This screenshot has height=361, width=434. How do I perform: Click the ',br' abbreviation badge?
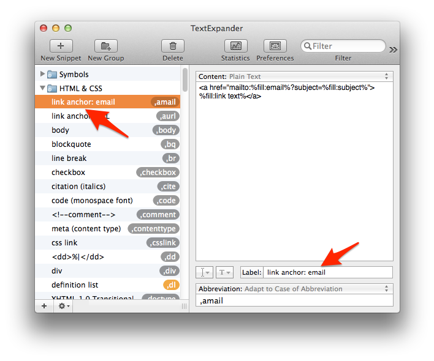(x=171, y=158)
